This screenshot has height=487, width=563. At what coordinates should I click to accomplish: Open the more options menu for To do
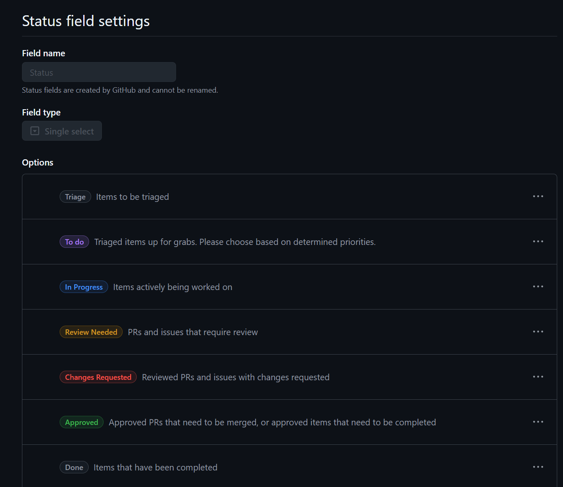[x=538, y=242]
